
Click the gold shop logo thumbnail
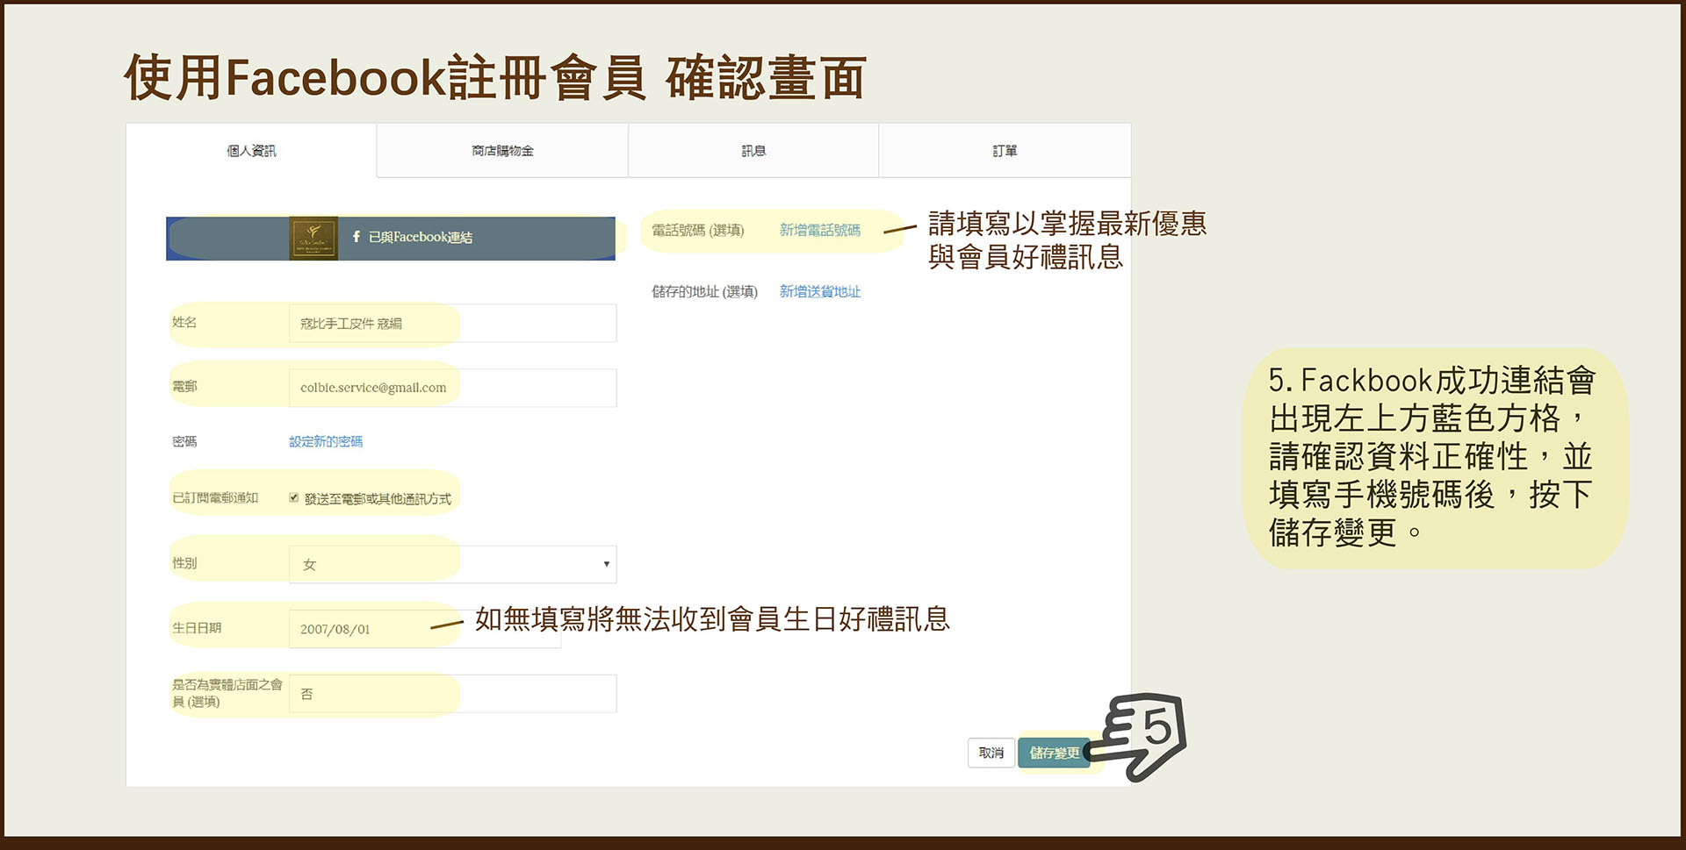coord(313,238)
